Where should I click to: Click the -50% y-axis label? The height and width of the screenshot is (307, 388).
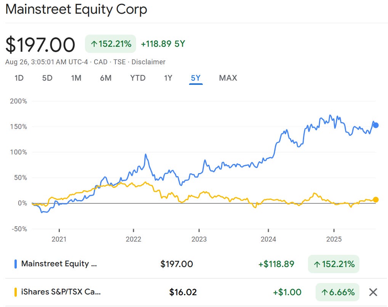19,229
